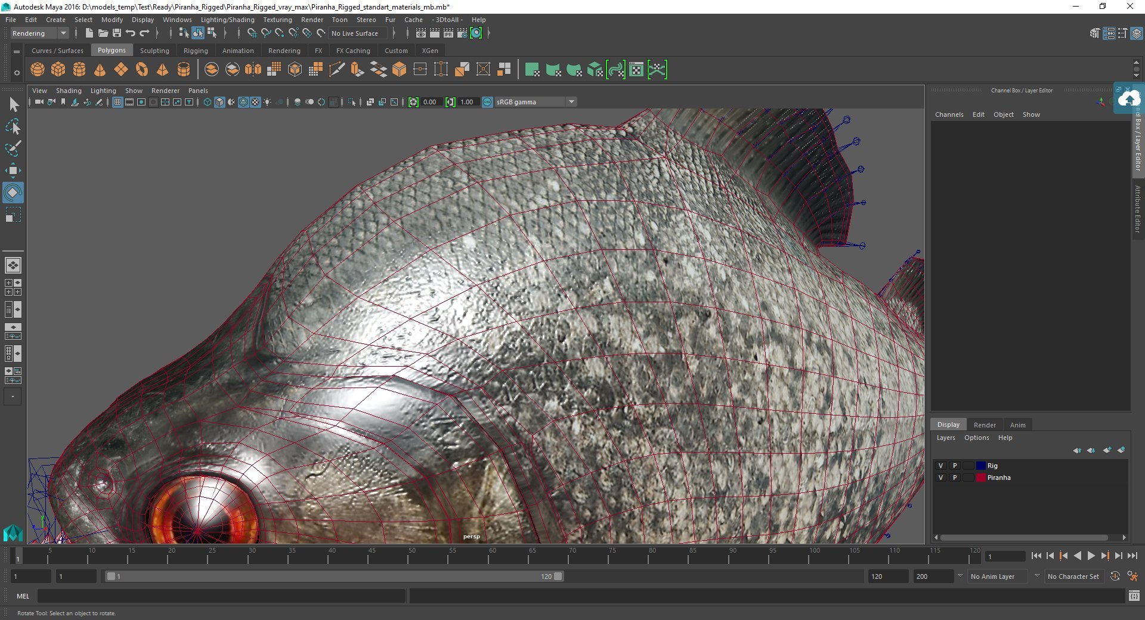1145x620 pixels.
Task: Open the No Character Set dropdown
Action: (1073, 576)
